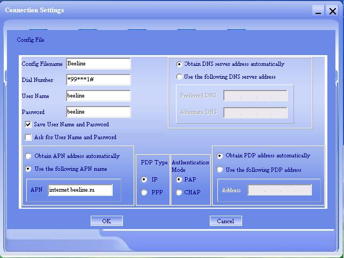This screenshot has height=258, width=344.
Task: Select PPP as PDP Type
Action: (x=144, y=192)
